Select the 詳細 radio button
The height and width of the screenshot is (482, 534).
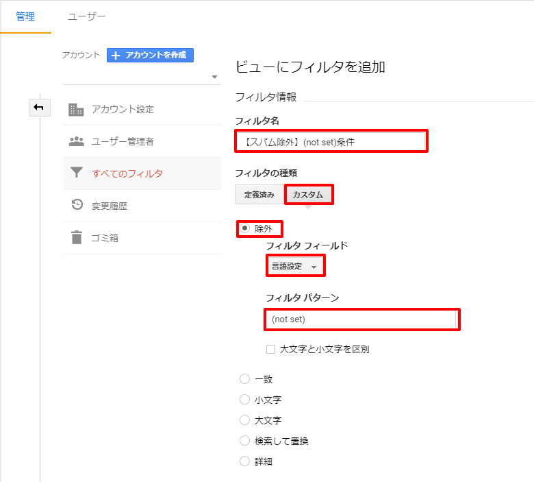point(244,461)
